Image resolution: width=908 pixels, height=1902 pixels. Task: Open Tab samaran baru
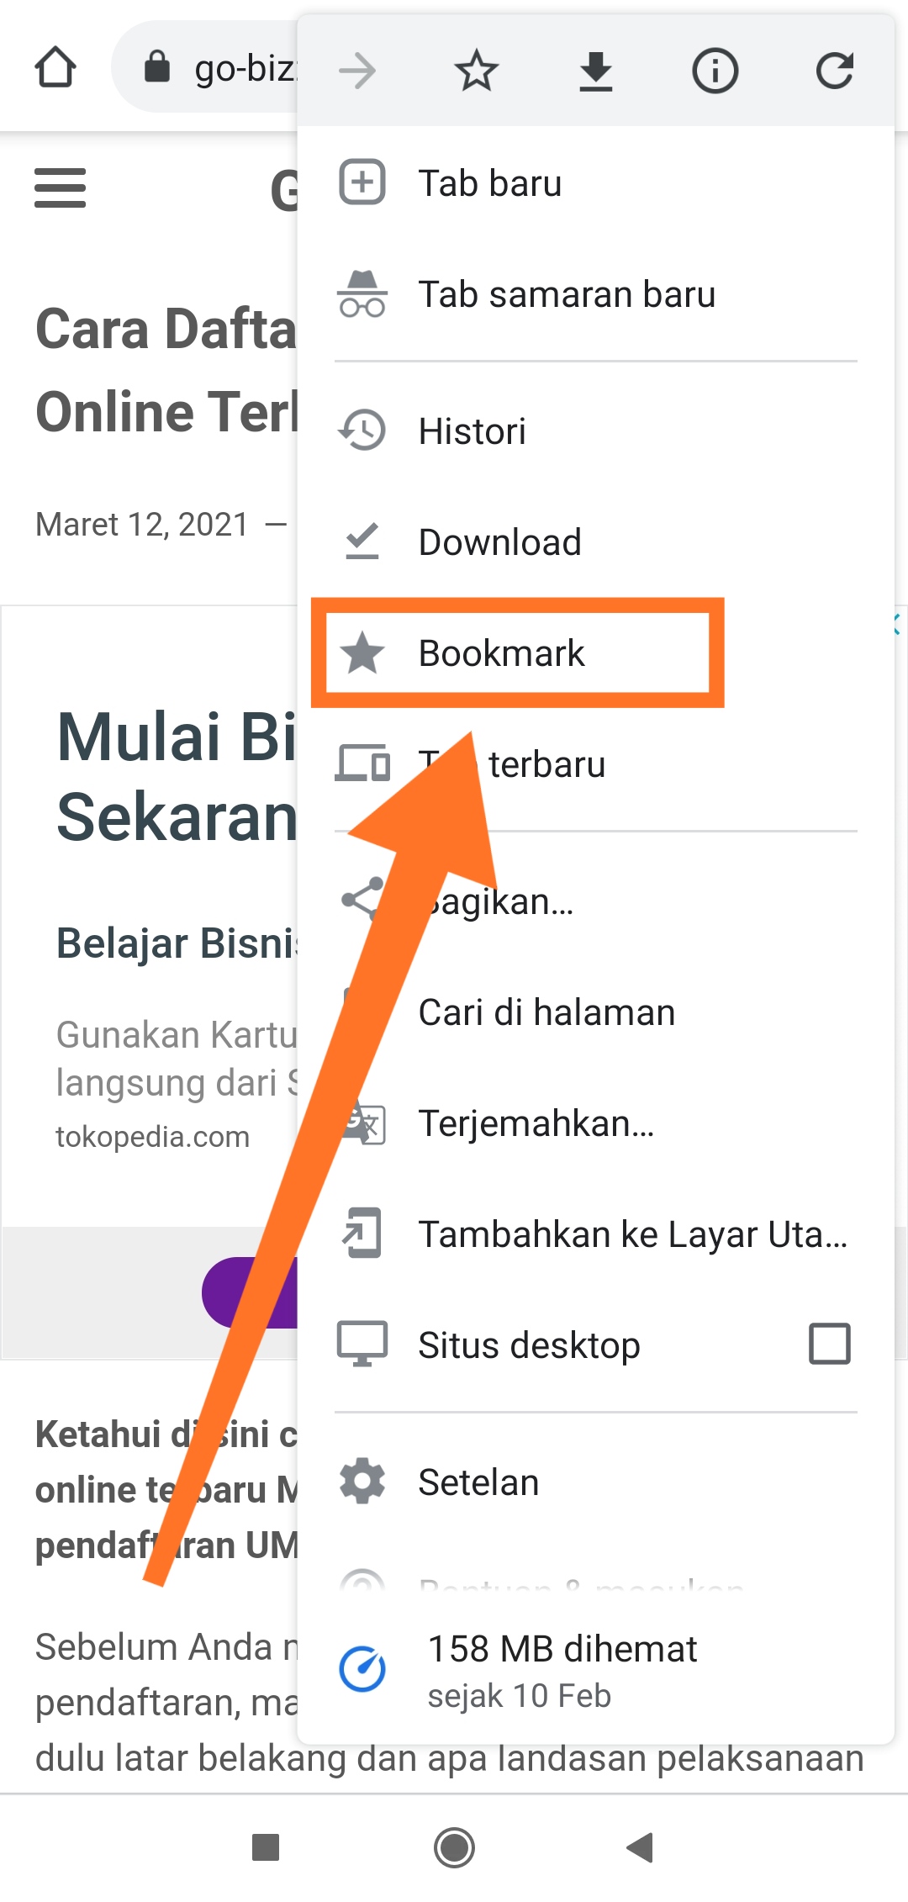pyautogui.click(x=596, y=294)
